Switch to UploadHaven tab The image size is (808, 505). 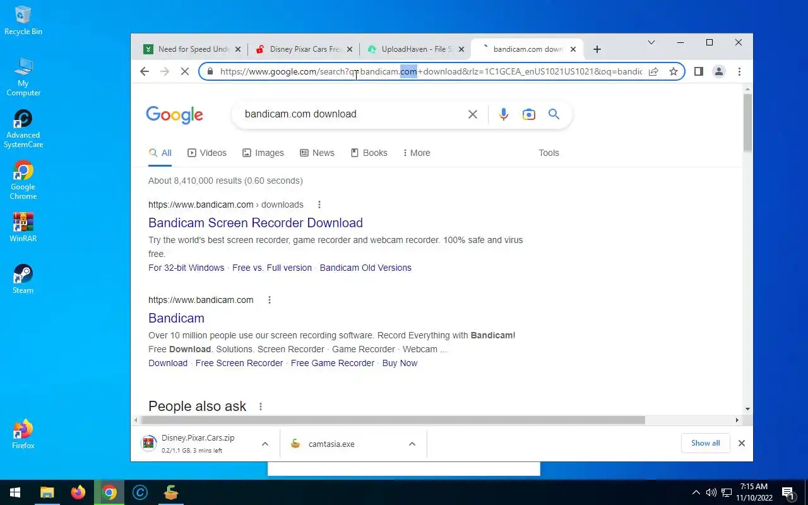416,49
